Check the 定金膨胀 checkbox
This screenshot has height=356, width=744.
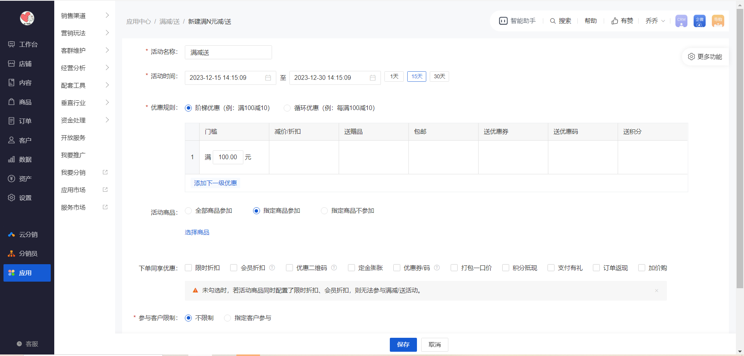[351, 268]
